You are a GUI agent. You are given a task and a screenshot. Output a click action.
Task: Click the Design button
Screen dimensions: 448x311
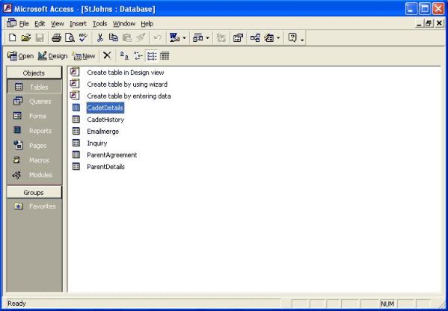point(53,56)
